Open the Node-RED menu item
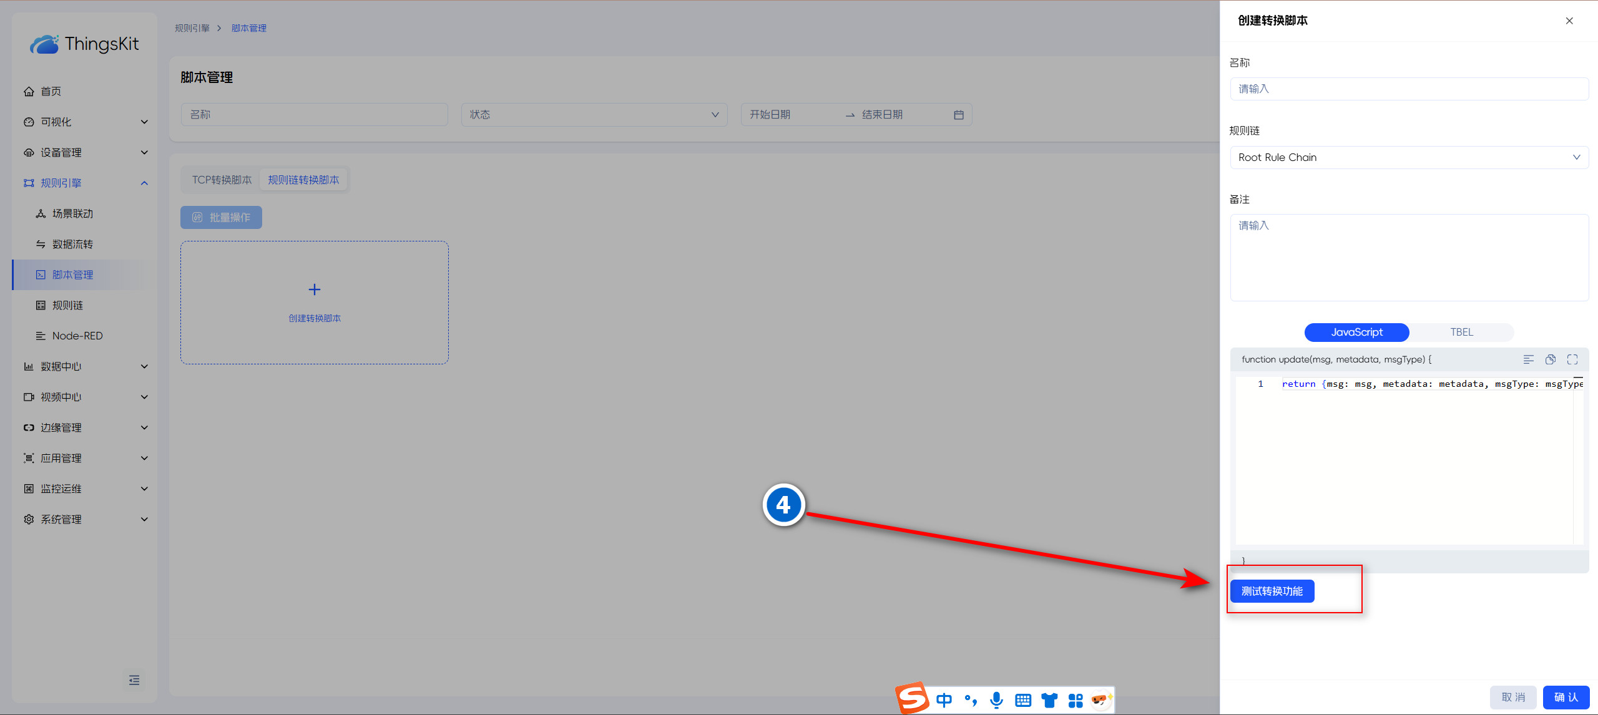Image resolution: width=1598 pixels, height=715 pixels. click(77, 336)
